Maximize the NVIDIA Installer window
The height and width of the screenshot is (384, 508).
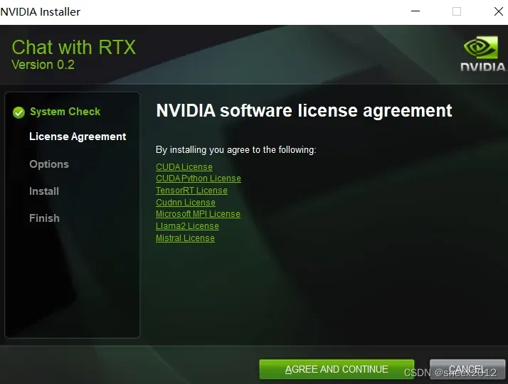point(457,11)
